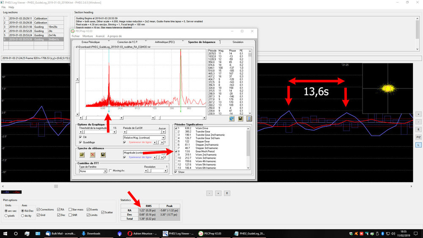Open Task View icon in taskbar
The width and height of the screenshot is (423, 238).
coord(27,233)
